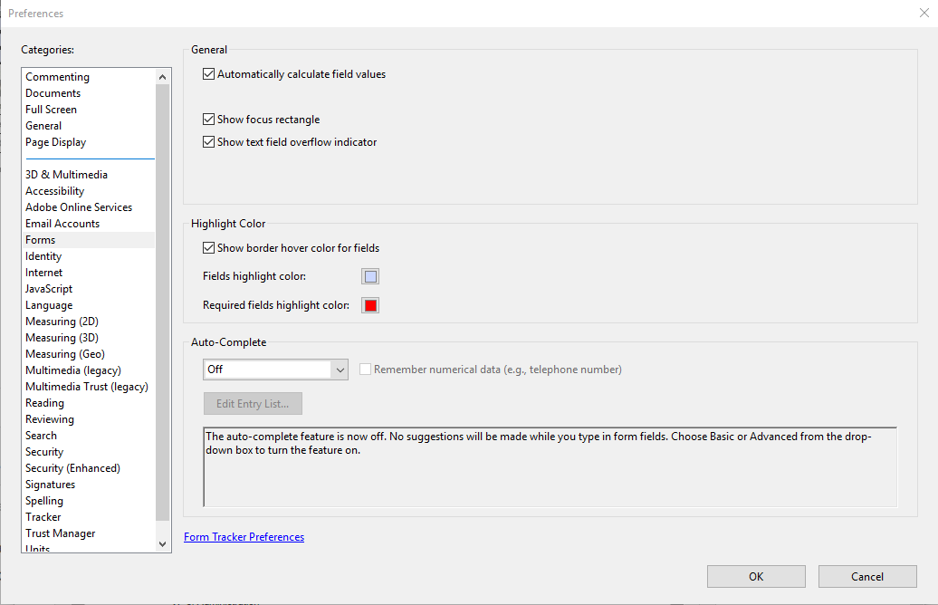Open the Fields highlight color picker
This screenshot has width=938, height=605.
369,275
